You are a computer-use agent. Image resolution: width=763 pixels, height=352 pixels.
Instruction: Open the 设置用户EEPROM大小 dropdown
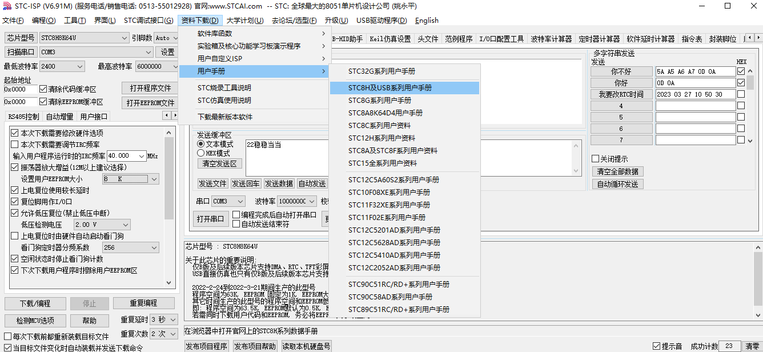coord(130,179)
